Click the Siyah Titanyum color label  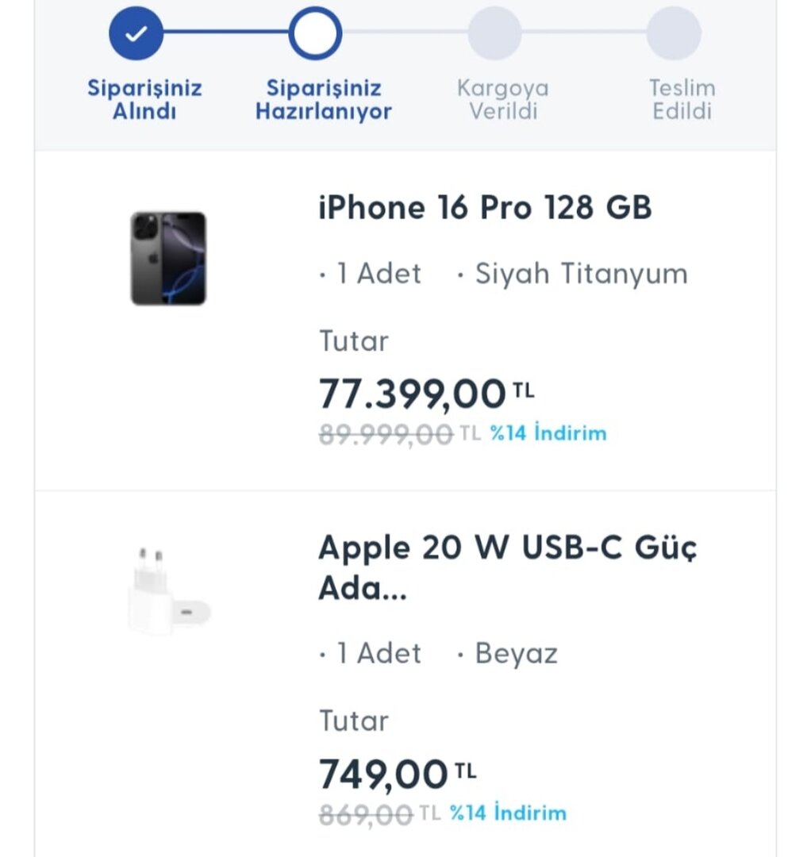[x=581, y=274]
